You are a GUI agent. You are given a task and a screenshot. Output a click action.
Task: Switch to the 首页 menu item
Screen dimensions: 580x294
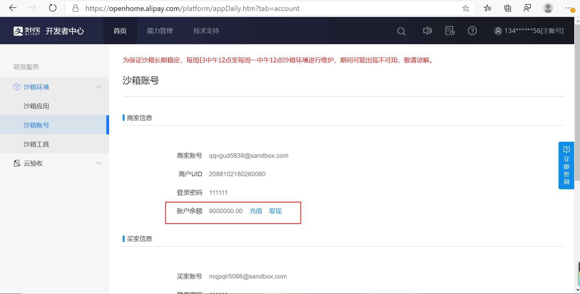coord(119,31)
